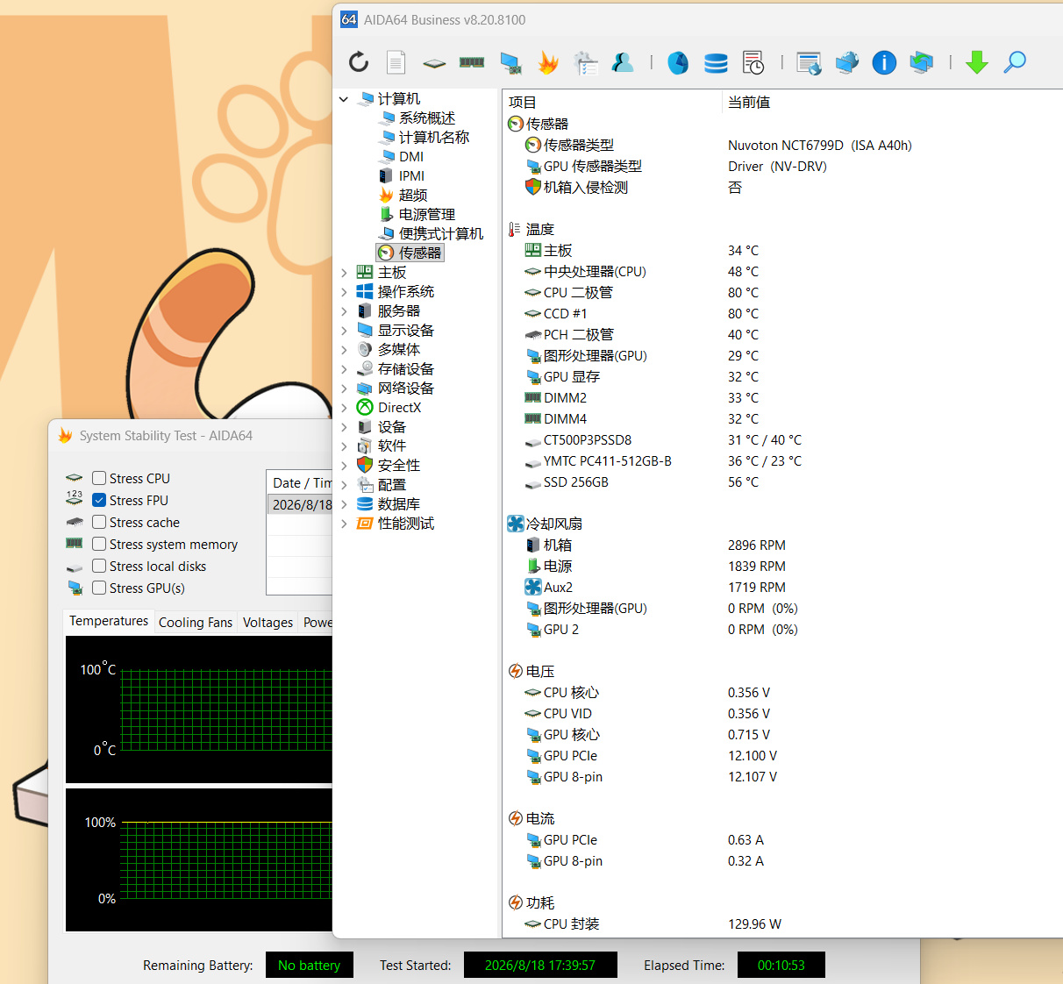Uncheck the Stress FPU checkbox
This screenshot has height=984, width=1063.
pos(99,500)
